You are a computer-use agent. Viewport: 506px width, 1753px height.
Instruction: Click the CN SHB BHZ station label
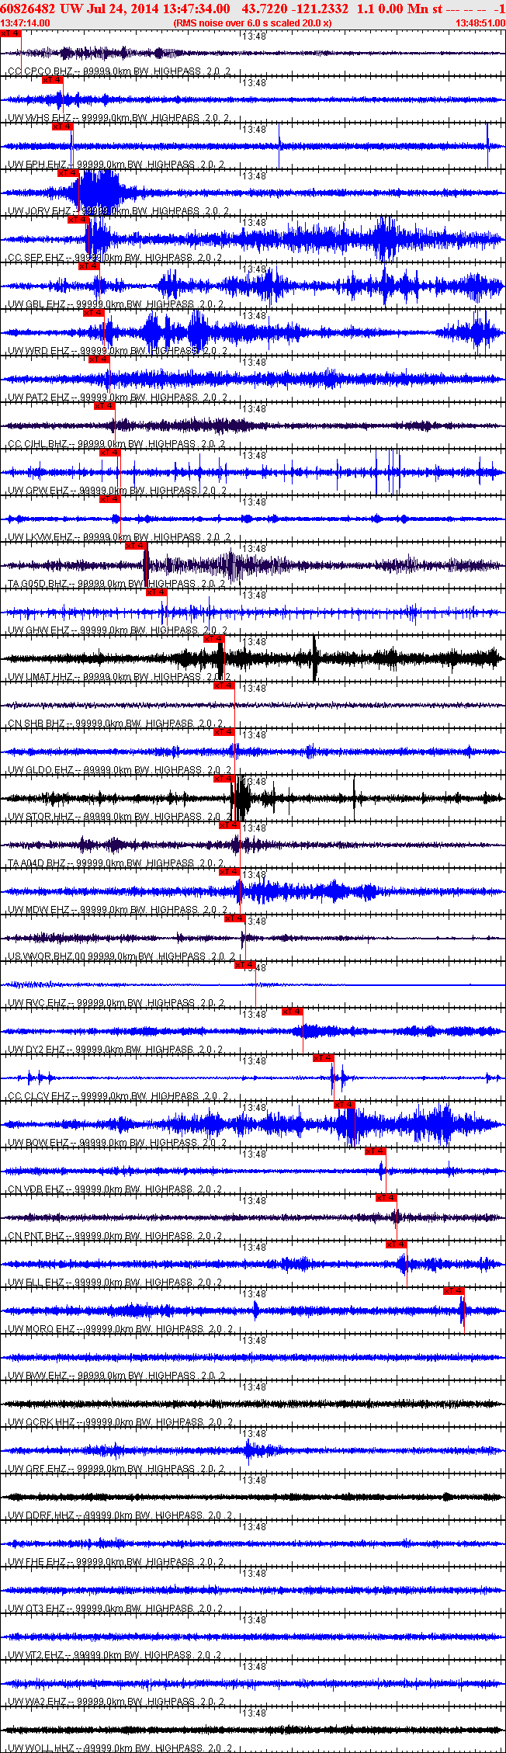(x=116, y=724)
